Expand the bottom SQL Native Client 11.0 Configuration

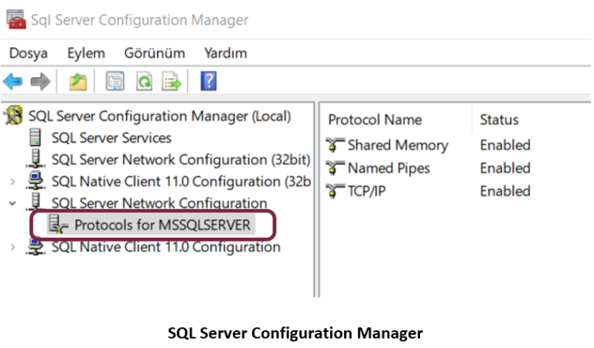pyautogui.click(x=12, y=248)
